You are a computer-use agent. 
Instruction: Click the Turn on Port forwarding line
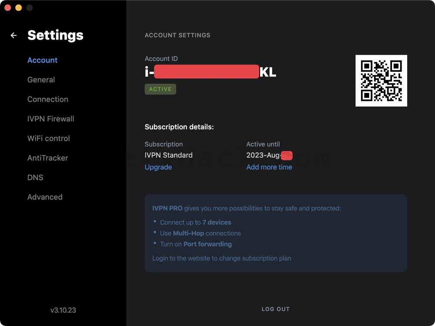[196, 244]
